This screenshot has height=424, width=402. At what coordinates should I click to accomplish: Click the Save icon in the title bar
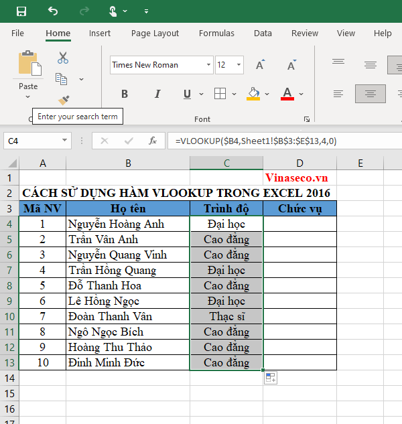point(21,11)
